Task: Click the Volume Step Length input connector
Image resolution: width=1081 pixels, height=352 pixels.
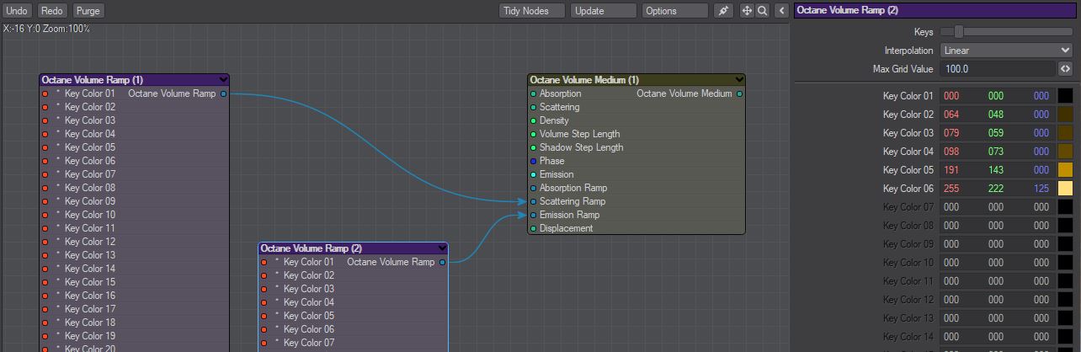Action: click(x=533, y=134)
